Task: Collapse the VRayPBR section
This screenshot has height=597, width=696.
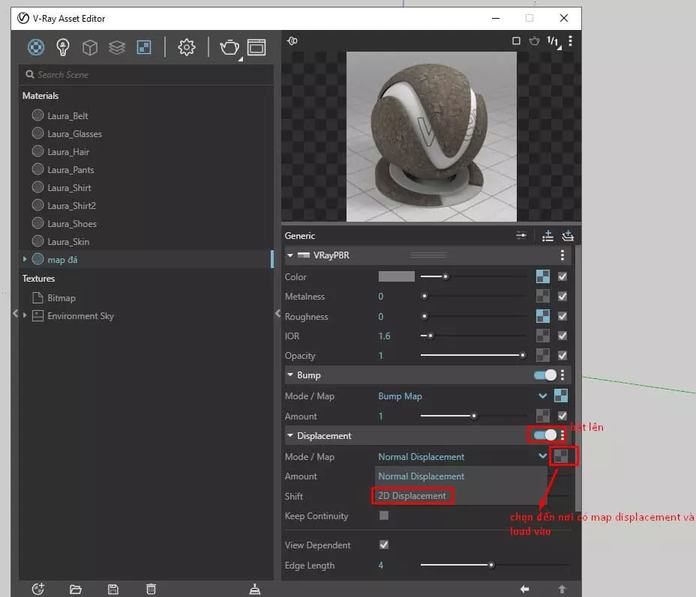Action: (290, 255)
